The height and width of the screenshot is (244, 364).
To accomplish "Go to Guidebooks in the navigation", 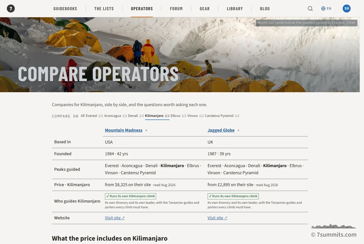I will tap(65, 9).
